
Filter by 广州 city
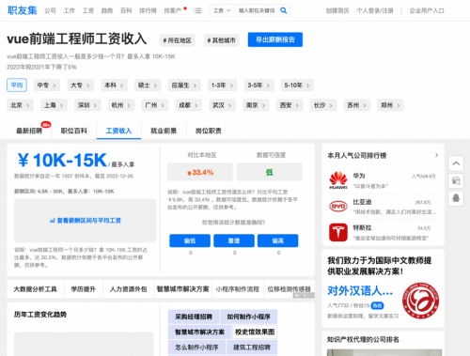pyautogui.click(x=155, y=105)
